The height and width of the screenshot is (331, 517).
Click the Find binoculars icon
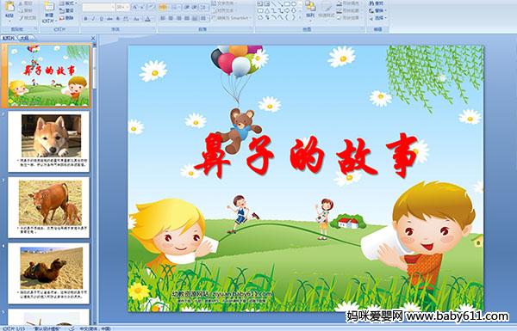377,3
